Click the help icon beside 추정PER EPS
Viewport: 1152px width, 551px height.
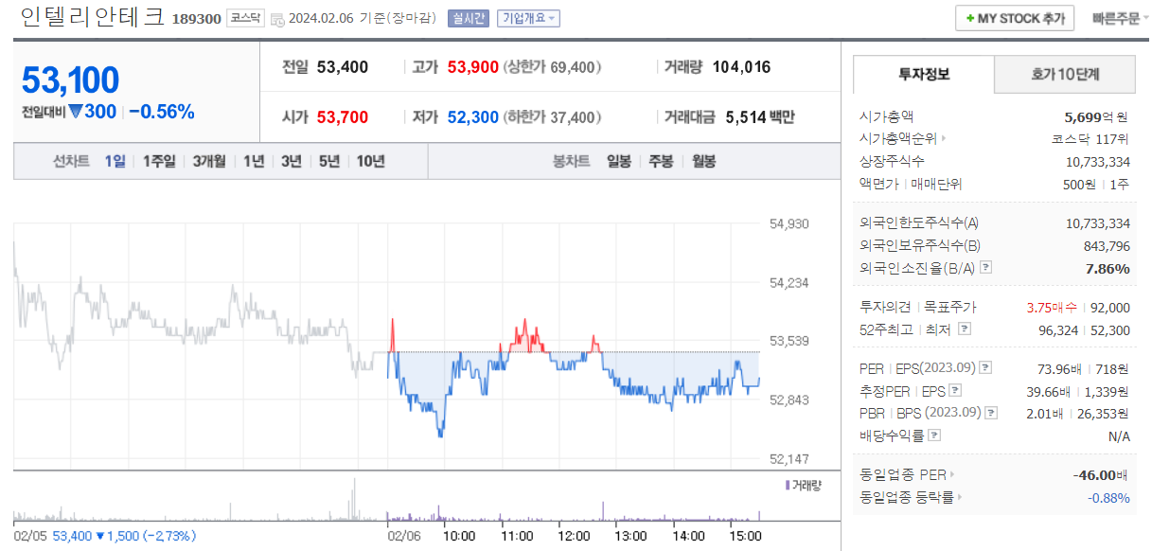(x=955, y=390)
